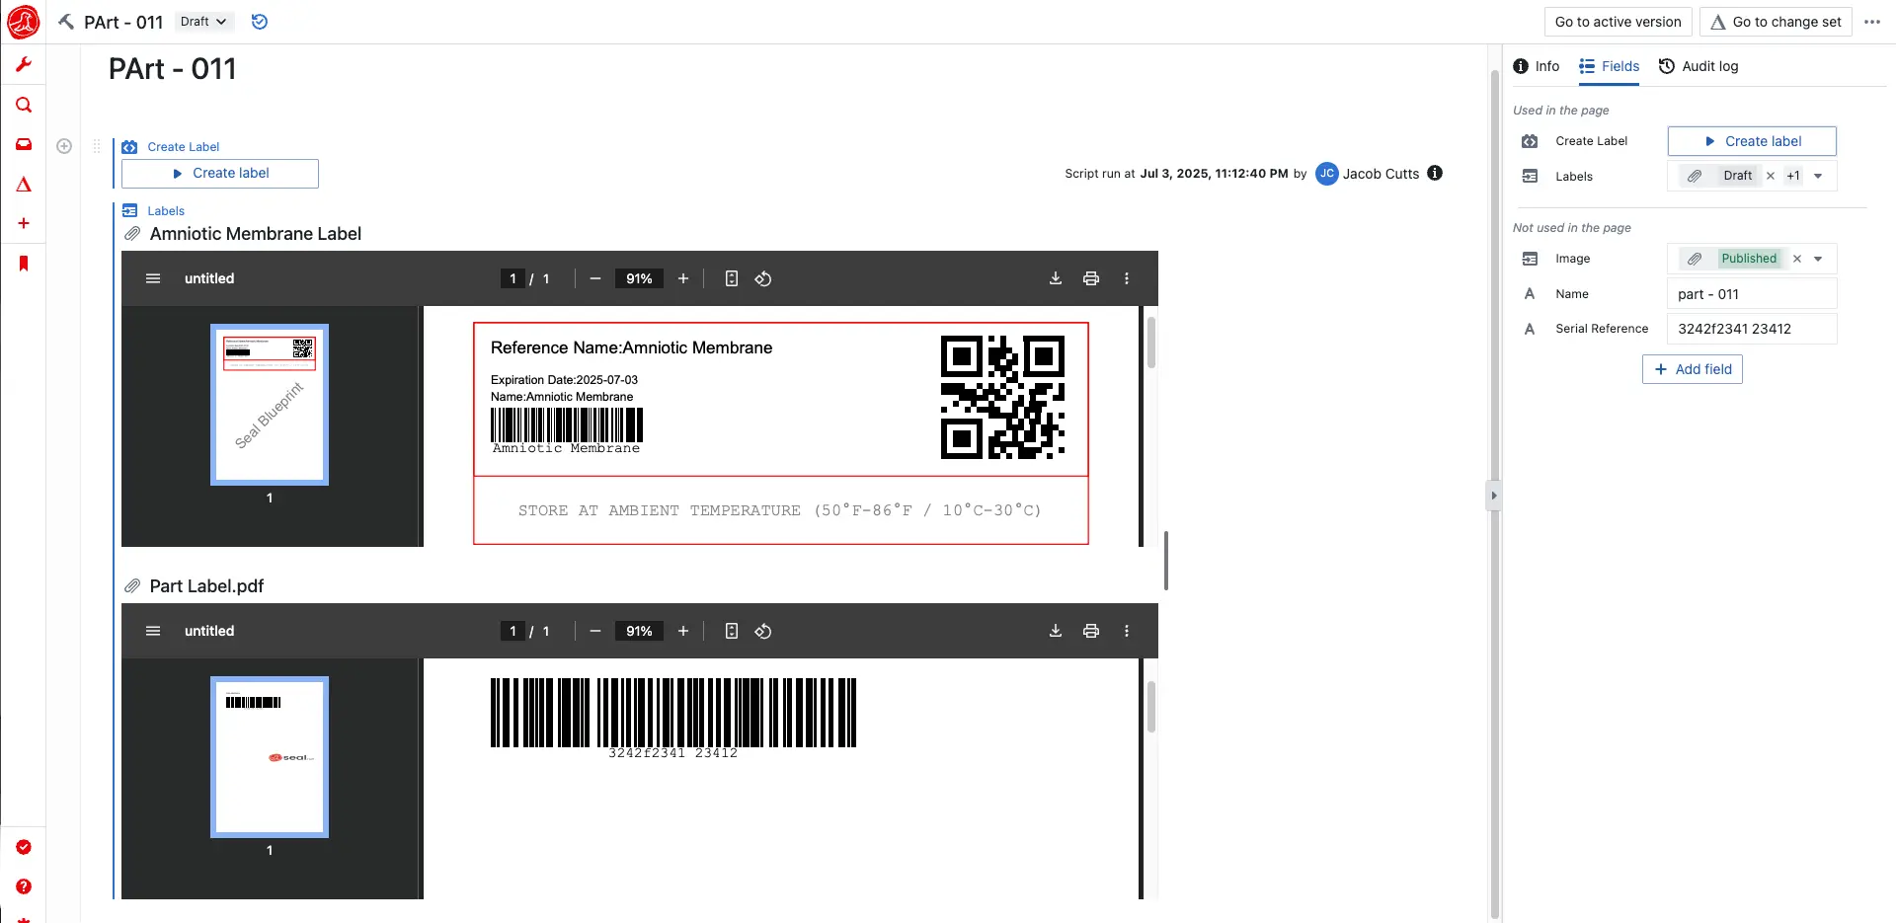Click the add block plus circle icon

[64, 146]
